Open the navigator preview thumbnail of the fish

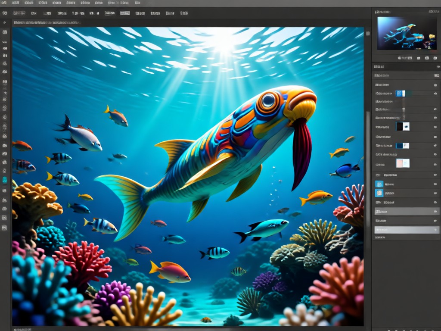coord(407,33)
